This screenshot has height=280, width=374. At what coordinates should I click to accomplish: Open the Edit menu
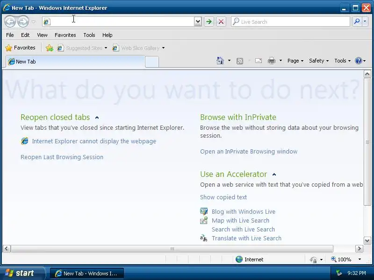(25, 35)
